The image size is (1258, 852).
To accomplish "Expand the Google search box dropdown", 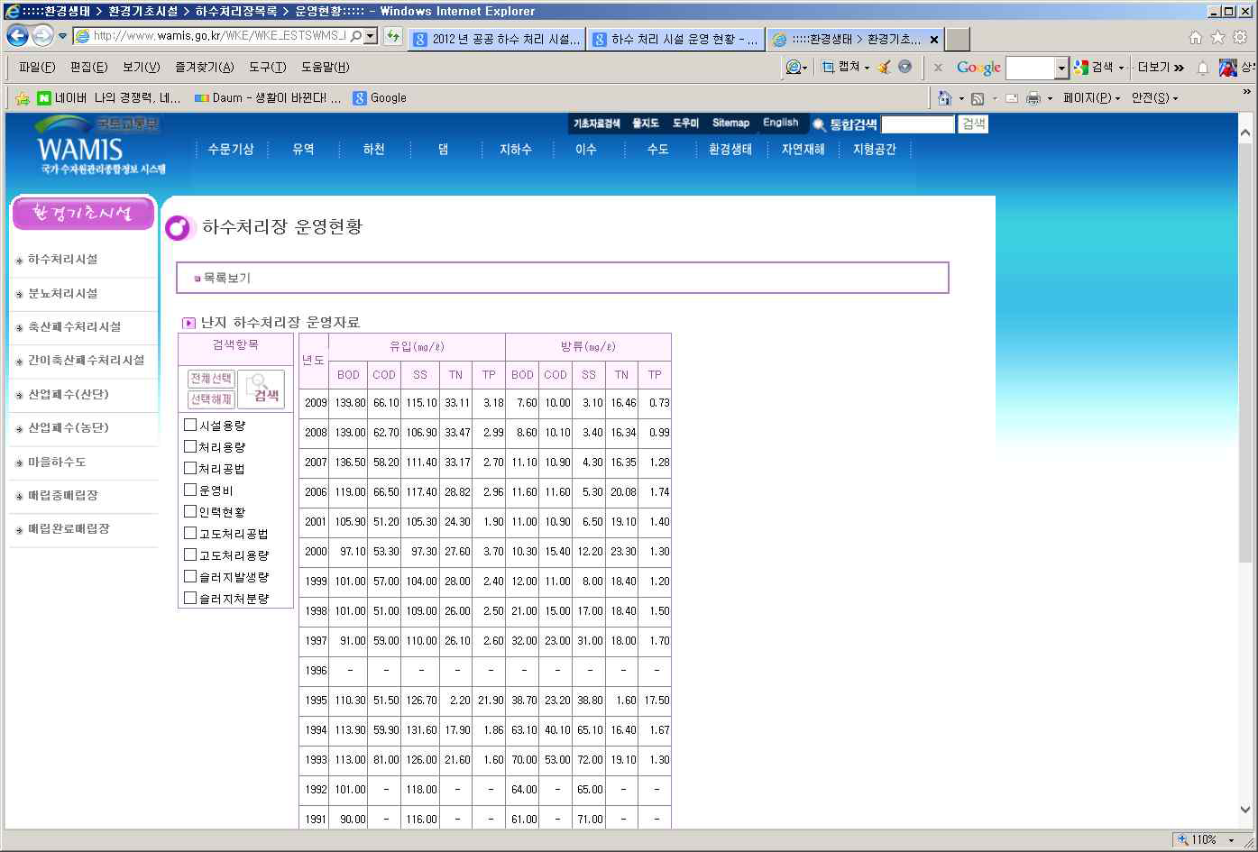I will [1061, 68].
